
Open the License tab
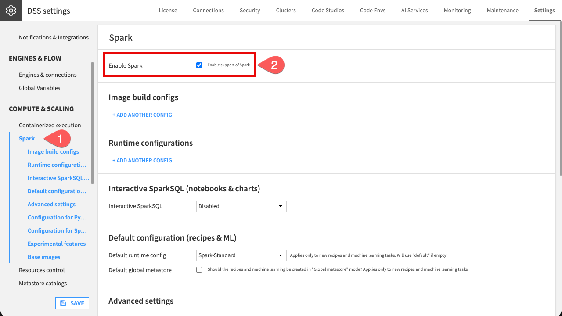[x=168, y=10]
